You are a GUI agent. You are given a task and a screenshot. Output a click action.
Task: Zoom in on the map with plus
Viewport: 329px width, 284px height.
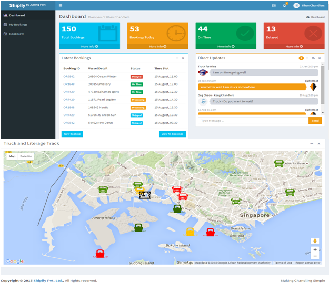pyautogui.click(x=315, y=249)
